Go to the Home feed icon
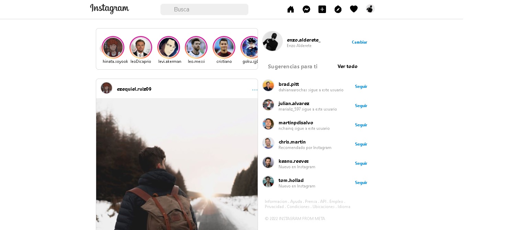The image size is (517, 230). [291, 9]
